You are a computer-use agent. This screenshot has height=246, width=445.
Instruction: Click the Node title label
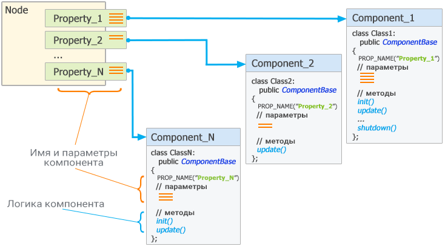16,10
